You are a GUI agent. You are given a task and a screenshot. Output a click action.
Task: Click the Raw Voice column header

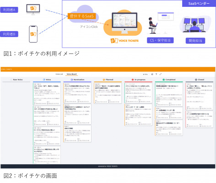16,80
